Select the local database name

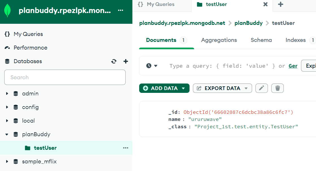pos(28,121)
